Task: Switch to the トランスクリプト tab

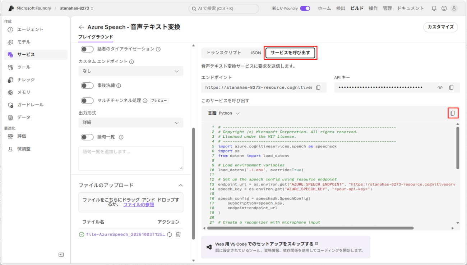Action: click(x=223, y=53)
